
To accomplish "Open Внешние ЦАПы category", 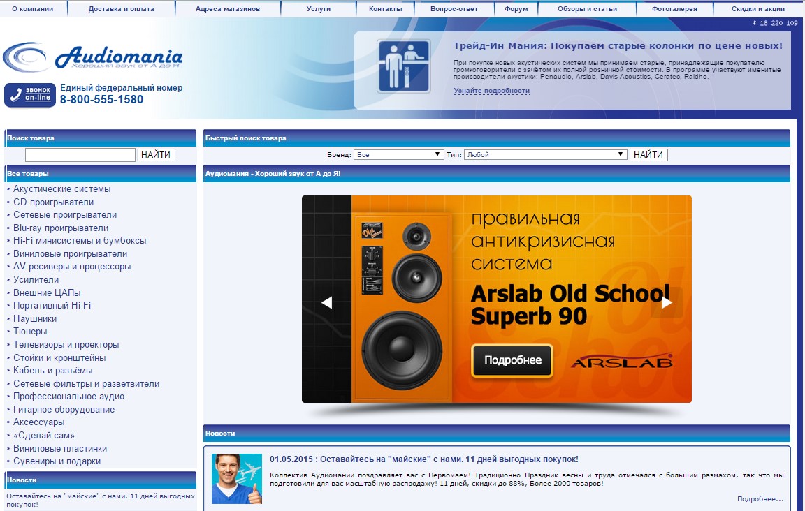I will pyautogui.click(x=47, y=293).
